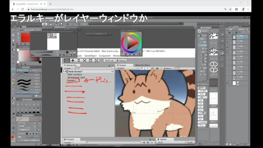This screenshot has width=263, height=148.
Task: Hide the top layer via eye icon
Action: coord(227,37)
